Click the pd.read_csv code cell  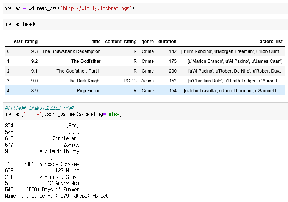click(145, 8)
